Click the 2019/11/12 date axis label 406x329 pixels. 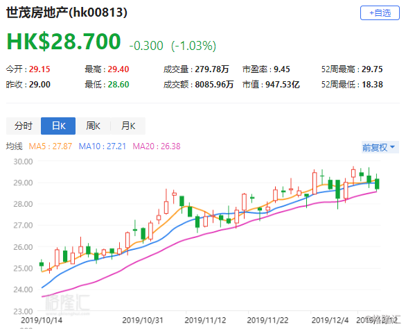point(205,320)
